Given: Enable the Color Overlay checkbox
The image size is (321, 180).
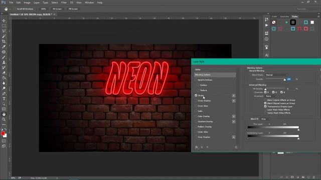Looking at the screenshot, I should coord(196,116).
